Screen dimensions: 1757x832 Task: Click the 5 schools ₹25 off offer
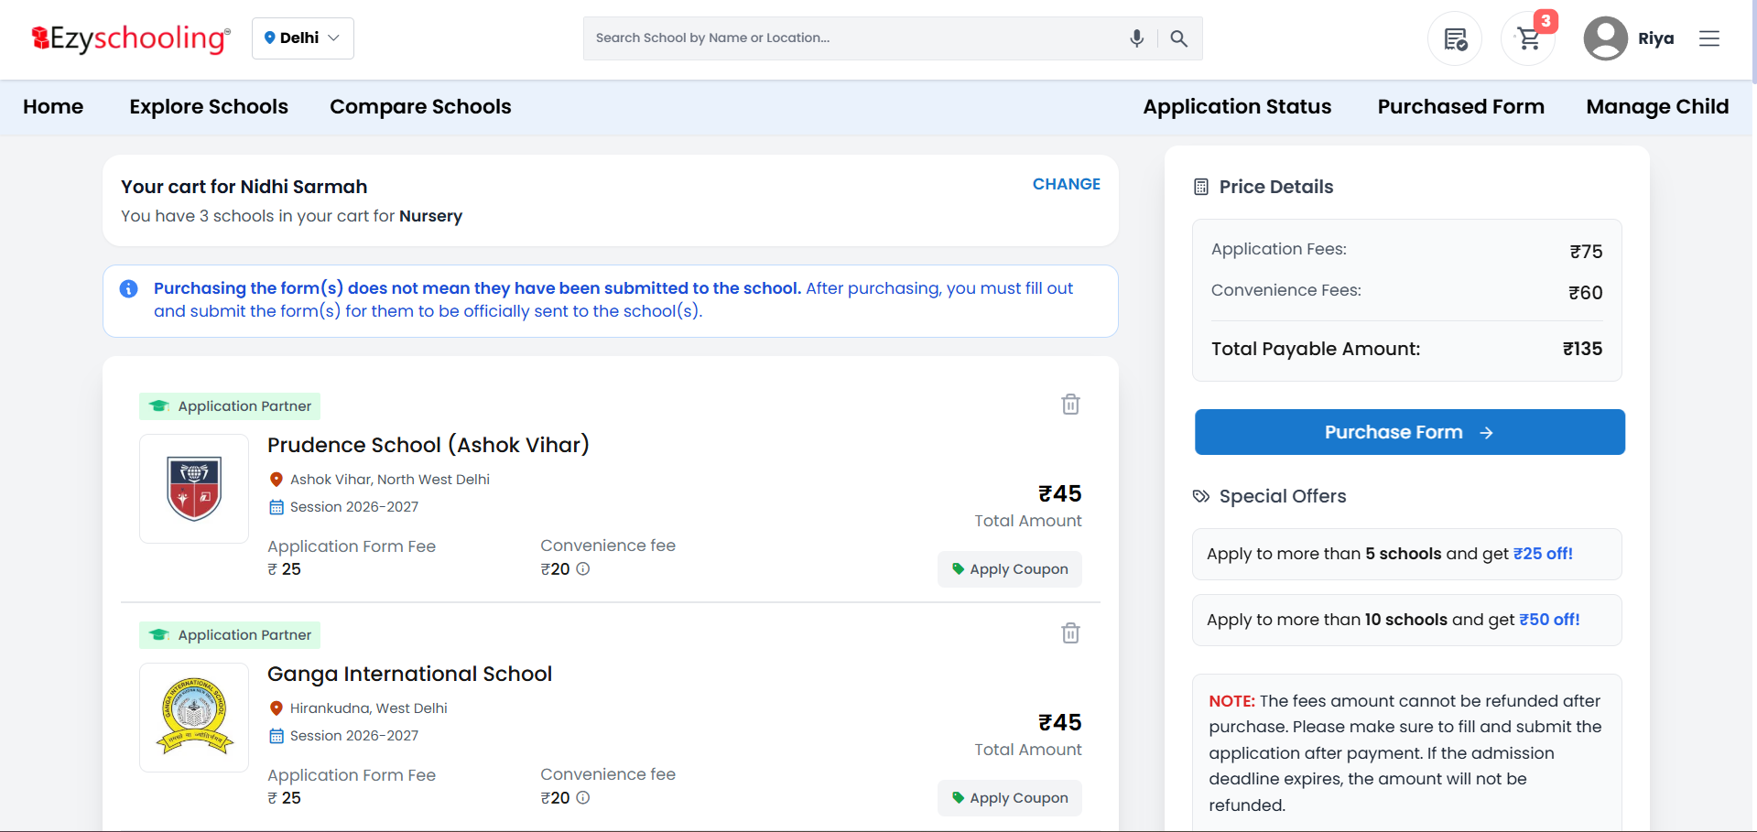click(x=1406, y=554)
